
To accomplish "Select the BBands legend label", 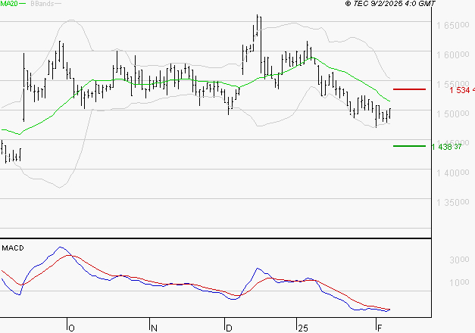I will pyautogui.click(x=40, y=4).
